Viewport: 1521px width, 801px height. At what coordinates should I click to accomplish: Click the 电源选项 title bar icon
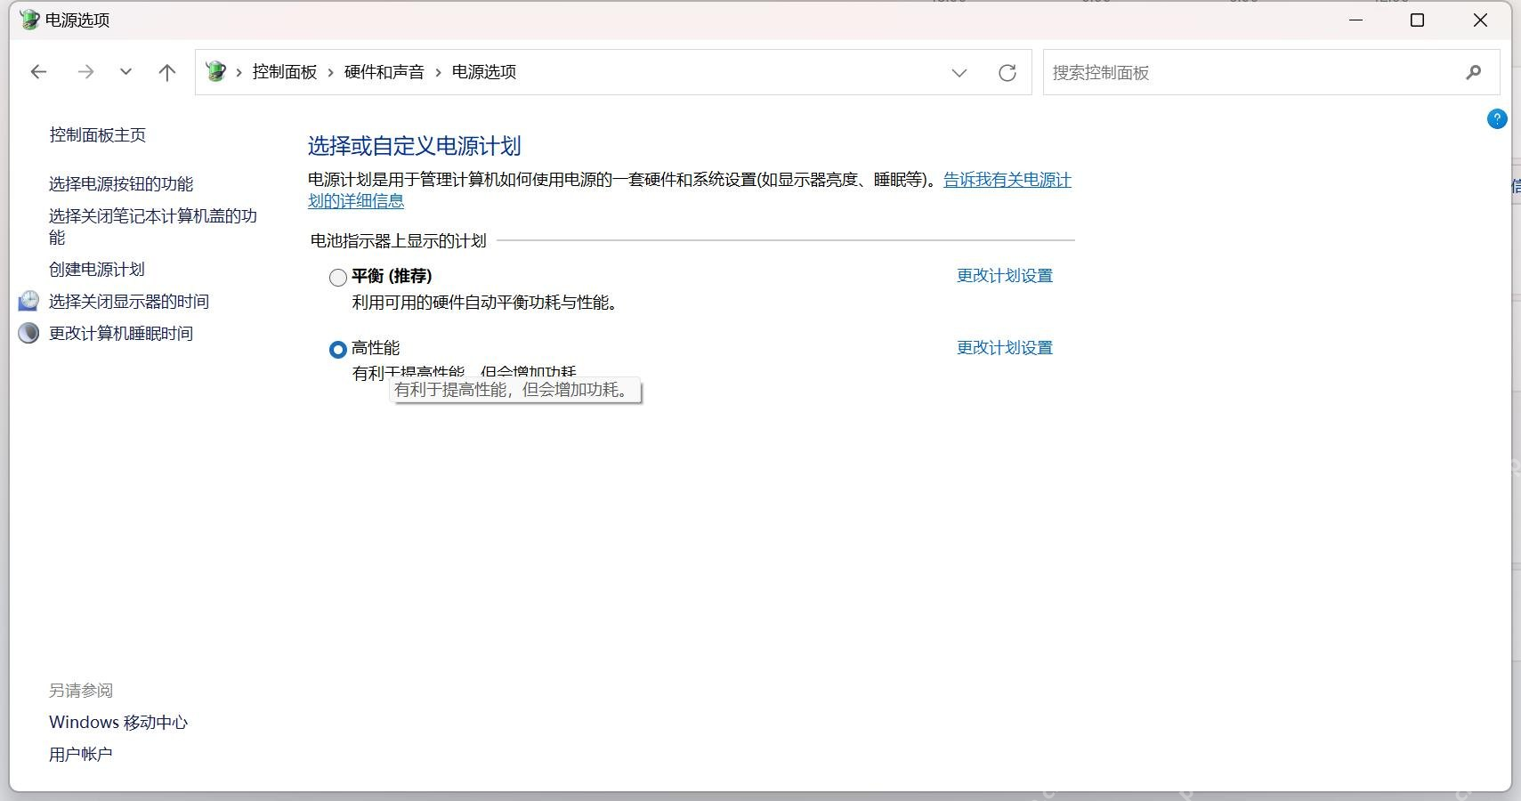coord(29,20)
